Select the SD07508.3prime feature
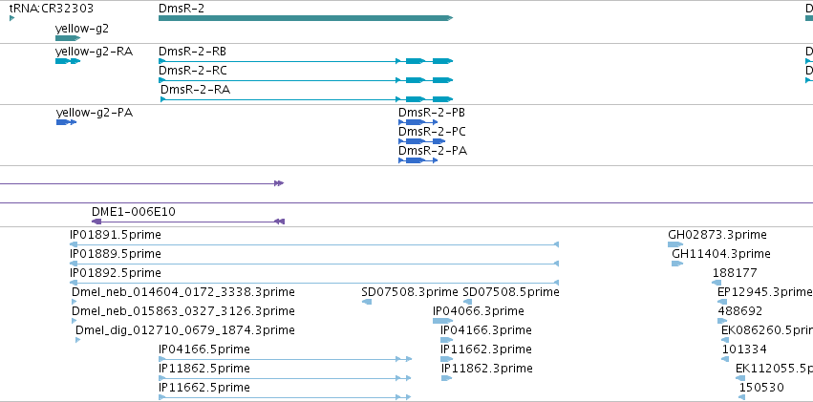 coord(367,302)
